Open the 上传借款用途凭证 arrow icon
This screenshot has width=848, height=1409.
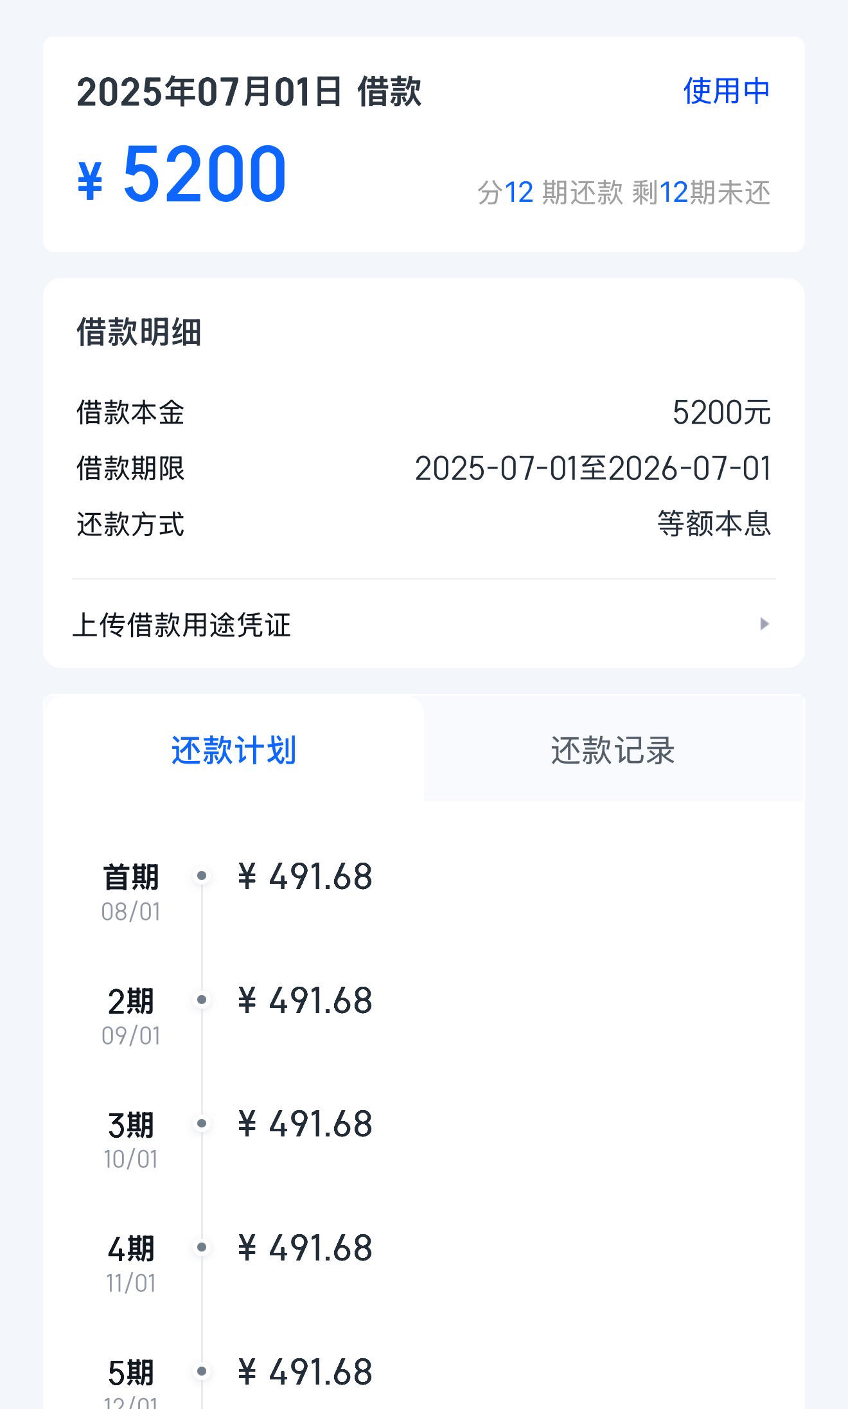pos(764,624)
